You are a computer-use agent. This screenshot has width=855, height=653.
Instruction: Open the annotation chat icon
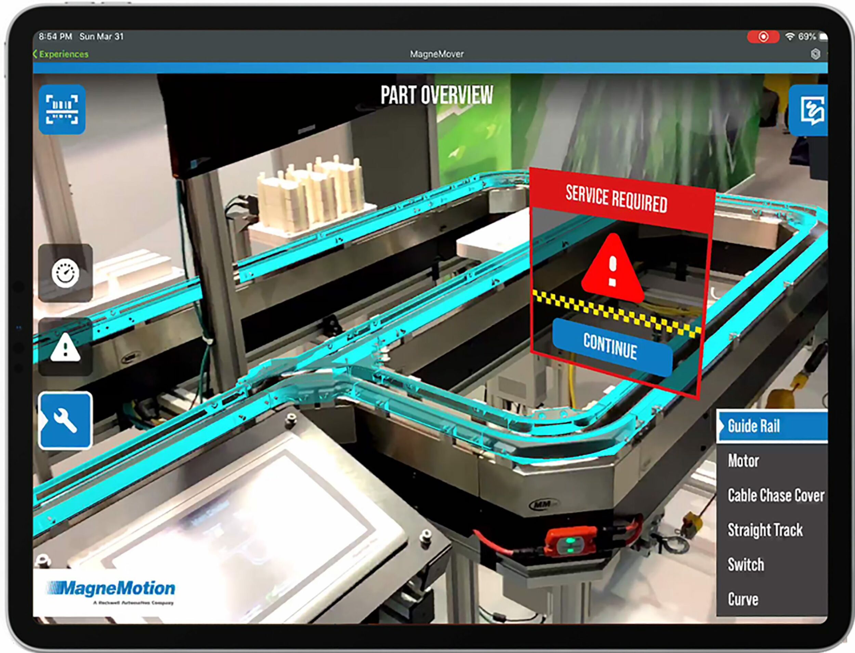click(x=811, y=110)
